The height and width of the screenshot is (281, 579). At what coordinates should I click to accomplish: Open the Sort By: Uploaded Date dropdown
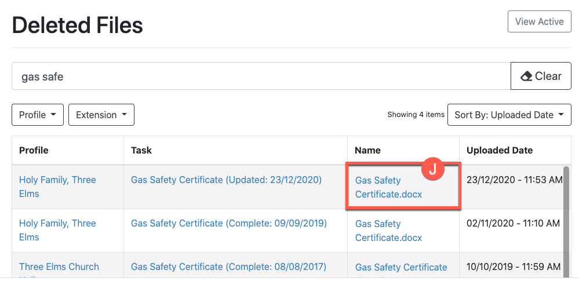click(x=509, y=115)
